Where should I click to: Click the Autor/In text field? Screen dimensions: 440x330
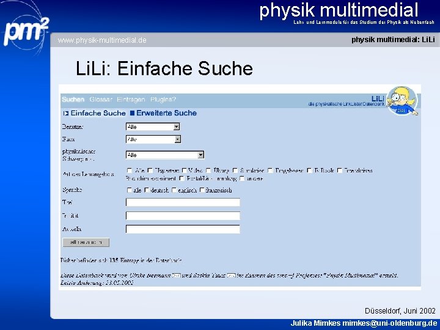click(x=183, y=229)
